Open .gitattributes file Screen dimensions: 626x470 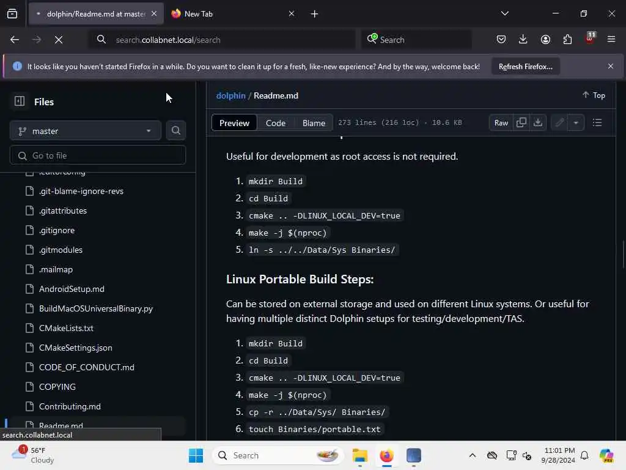tap(63, 211)
